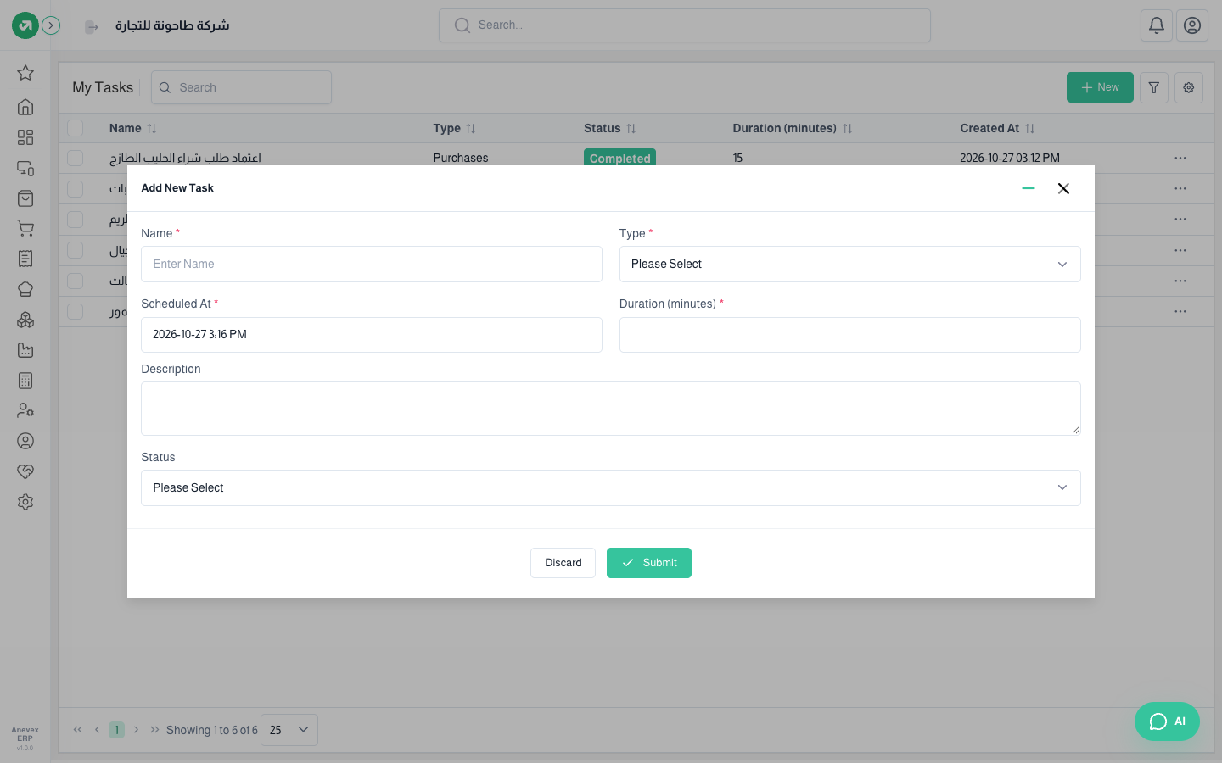Open the handshake heart sidebar icon
1222x763 pixels.
(x=25, y=471)
